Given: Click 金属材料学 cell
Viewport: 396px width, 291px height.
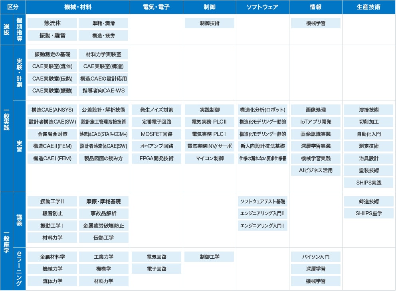Looking at the screenshot, I should click(x=52, y=257).
